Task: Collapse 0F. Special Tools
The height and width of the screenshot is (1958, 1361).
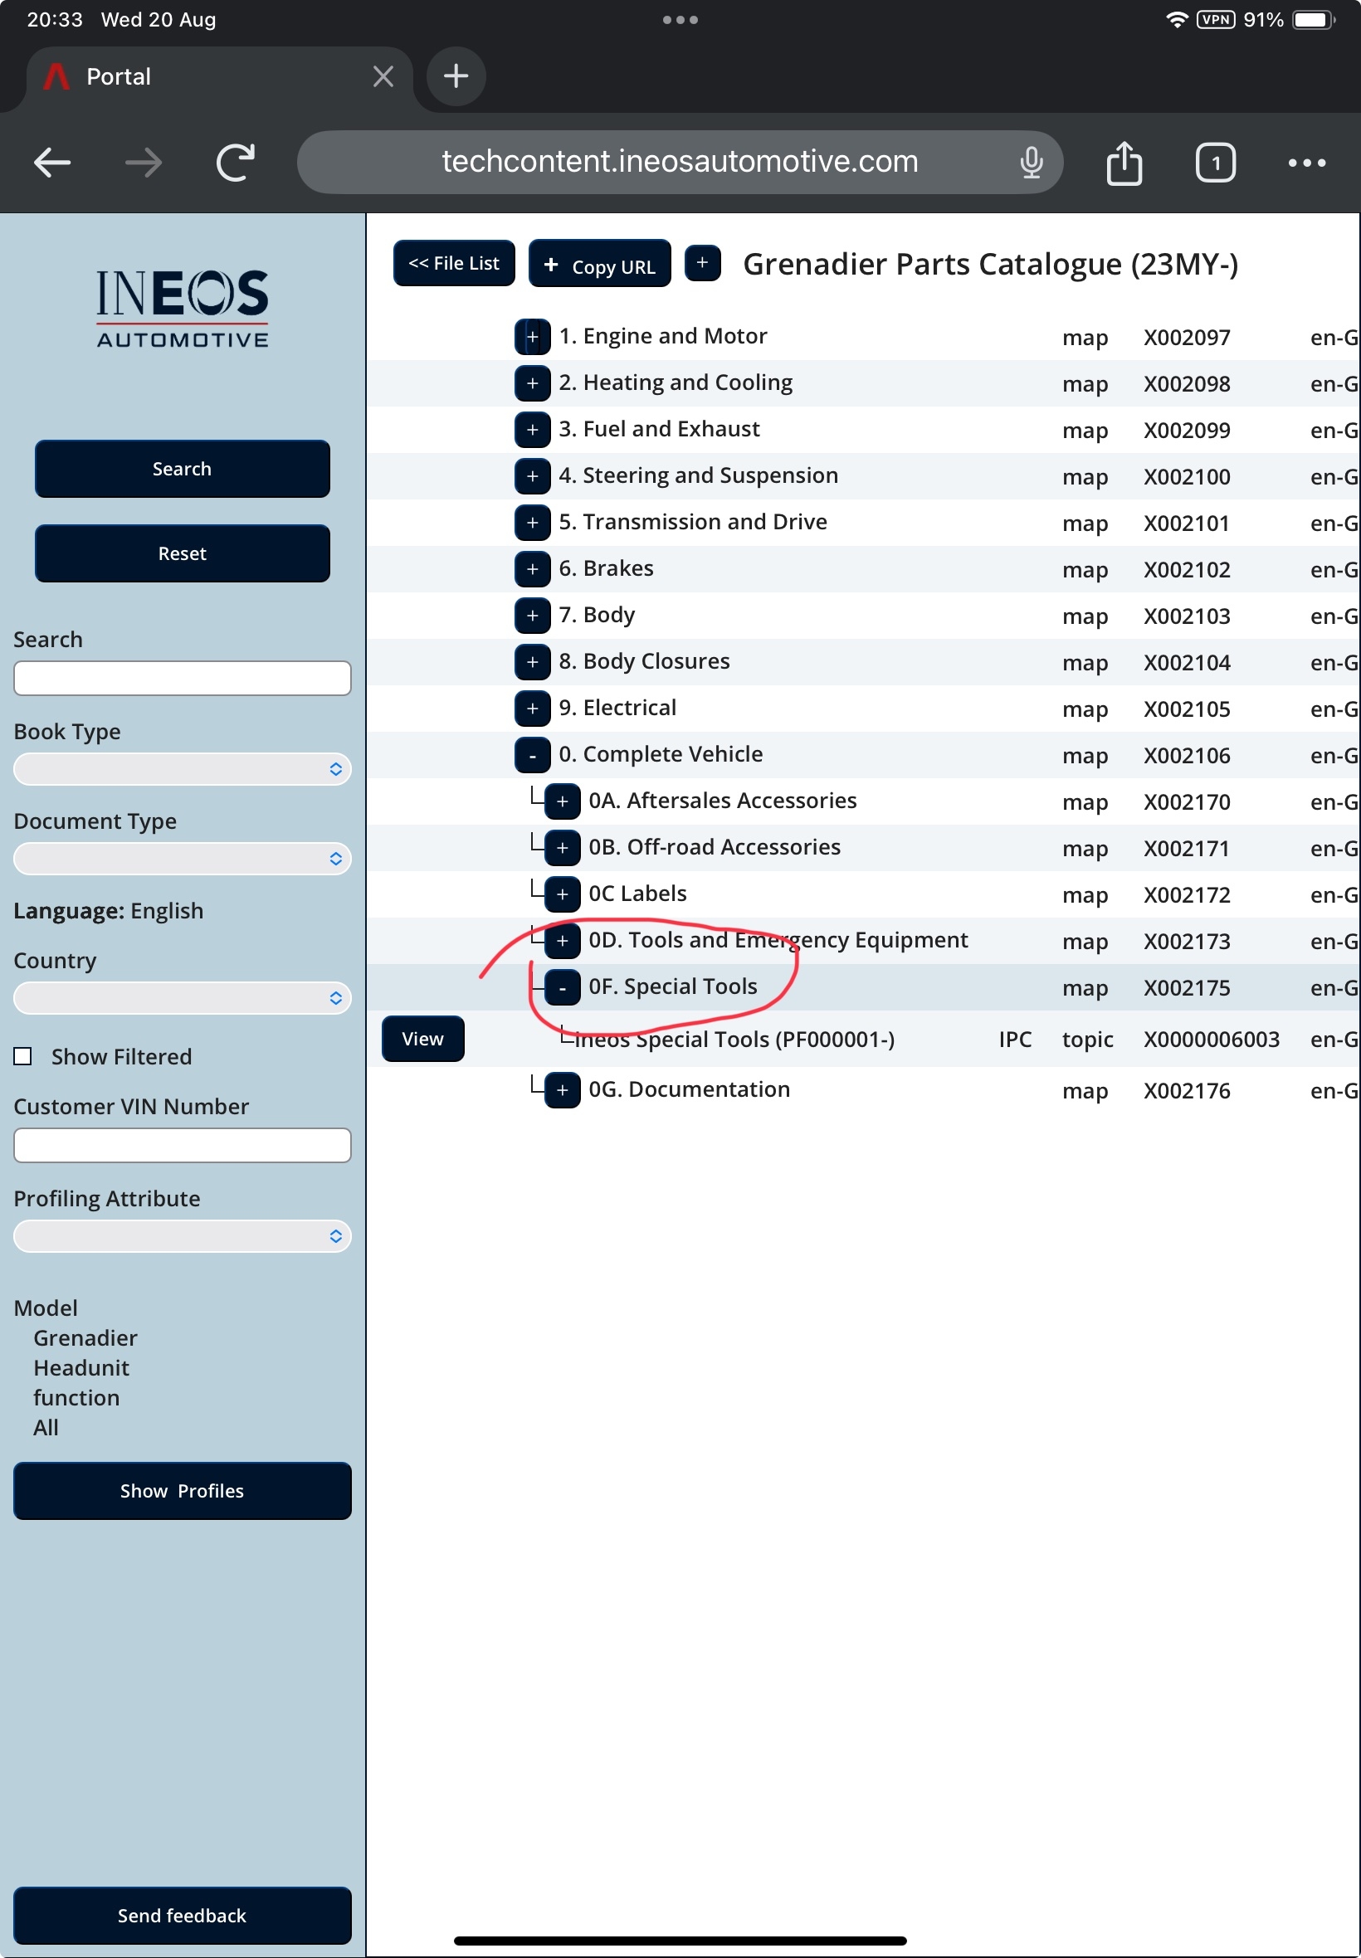Action: click(x=562, y=987)
